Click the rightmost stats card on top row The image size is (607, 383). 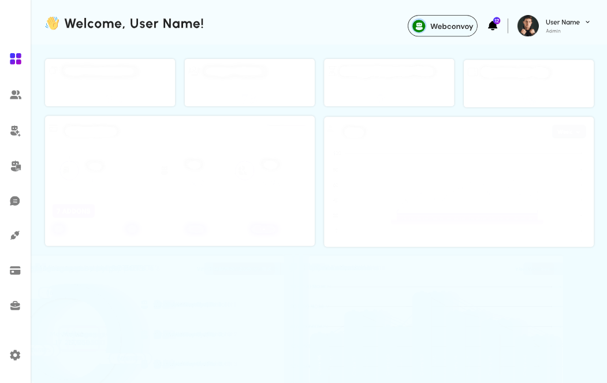[528, 83]
